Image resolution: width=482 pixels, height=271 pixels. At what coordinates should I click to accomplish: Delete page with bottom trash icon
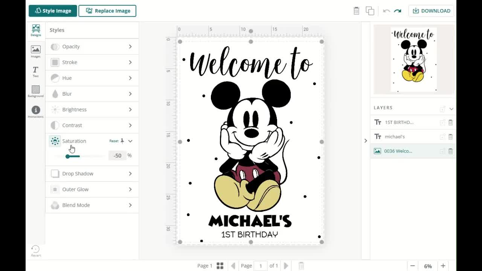tap(301, 266)
